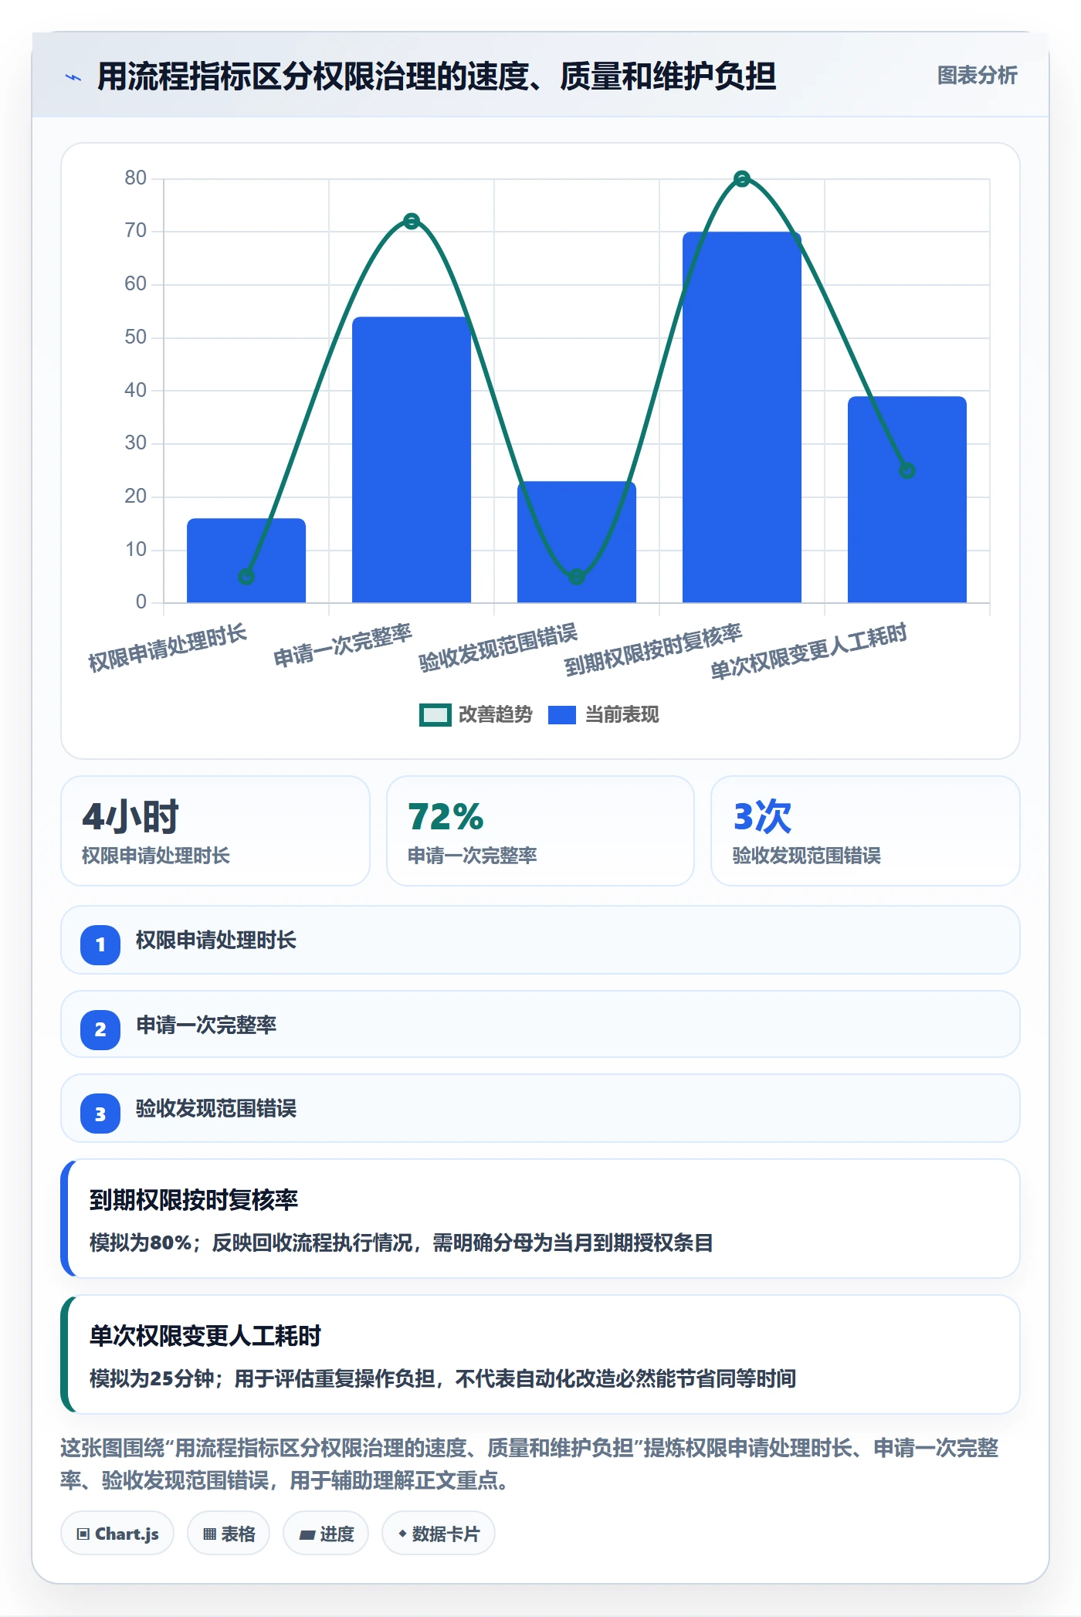Click 单次权限变更人工耗时 card heading
This screenshot has height=1617, width=1081.
click(205, 1336)
